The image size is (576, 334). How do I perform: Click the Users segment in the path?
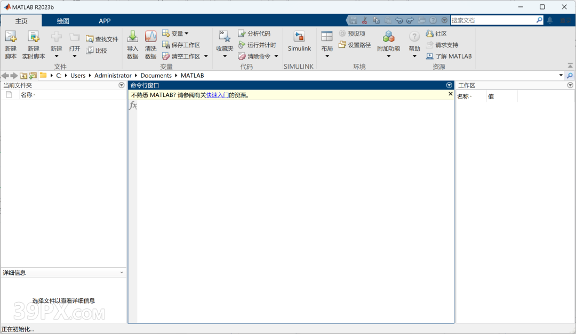(78, 76)
